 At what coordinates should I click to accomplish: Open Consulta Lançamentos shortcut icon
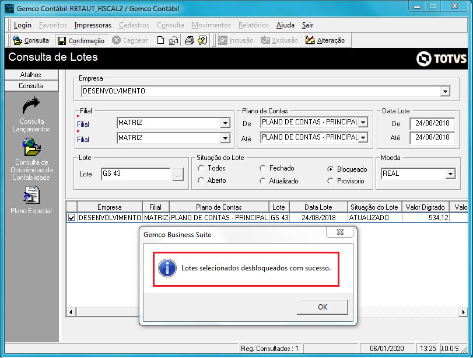click(x=31, y=105)
